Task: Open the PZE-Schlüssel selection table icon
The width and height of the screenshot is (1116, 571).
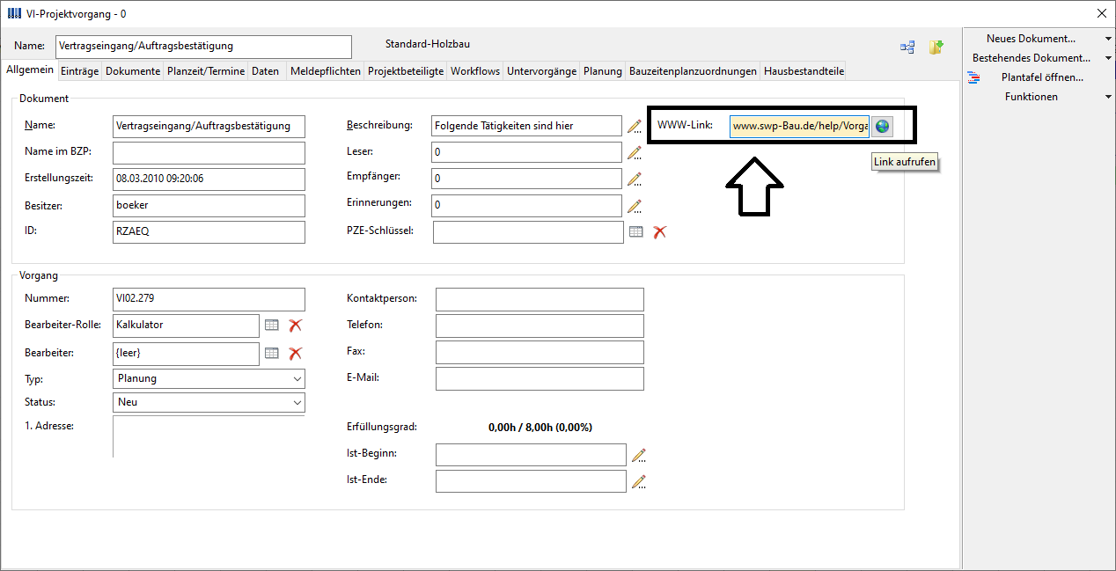Action: (636, 231)
